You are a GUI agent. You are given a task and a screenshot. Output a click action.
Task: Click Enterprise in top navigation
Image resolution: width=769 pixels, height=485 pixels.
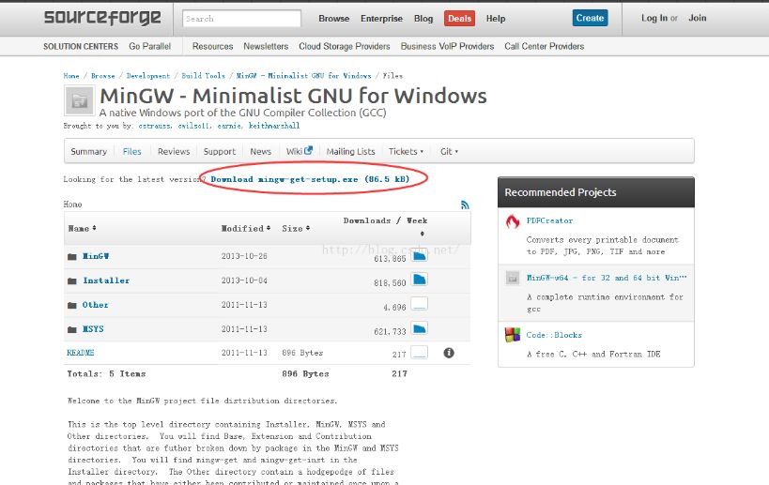[x=381, y=19]
